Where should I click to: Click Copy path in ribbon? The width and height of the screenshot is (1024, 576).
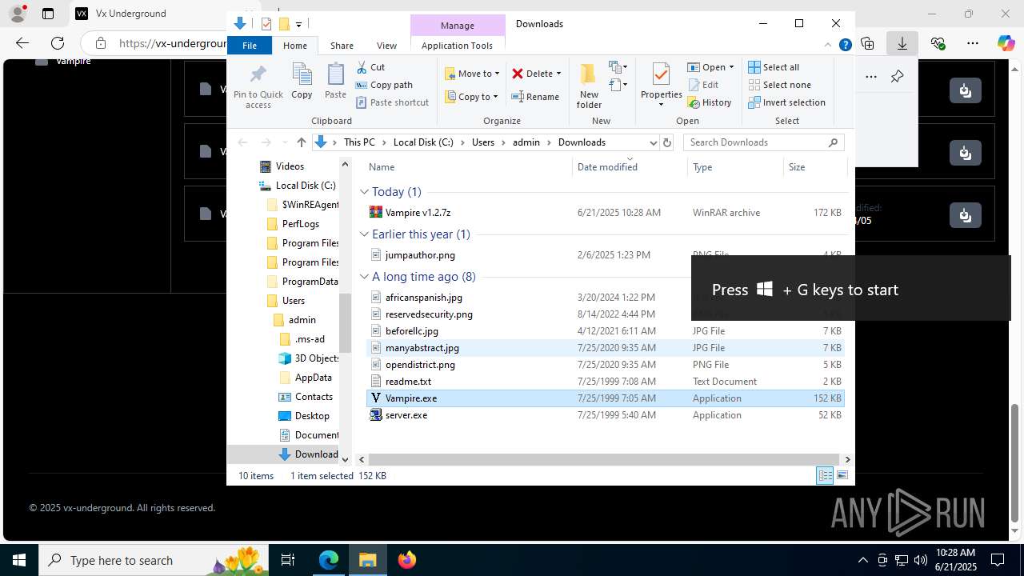click(384, 85)
